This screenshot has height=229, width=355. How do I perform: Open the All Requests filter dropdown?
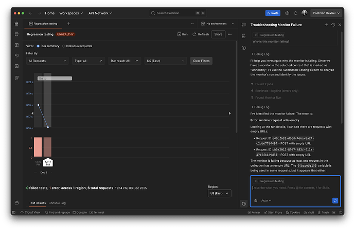pos(47,61)
